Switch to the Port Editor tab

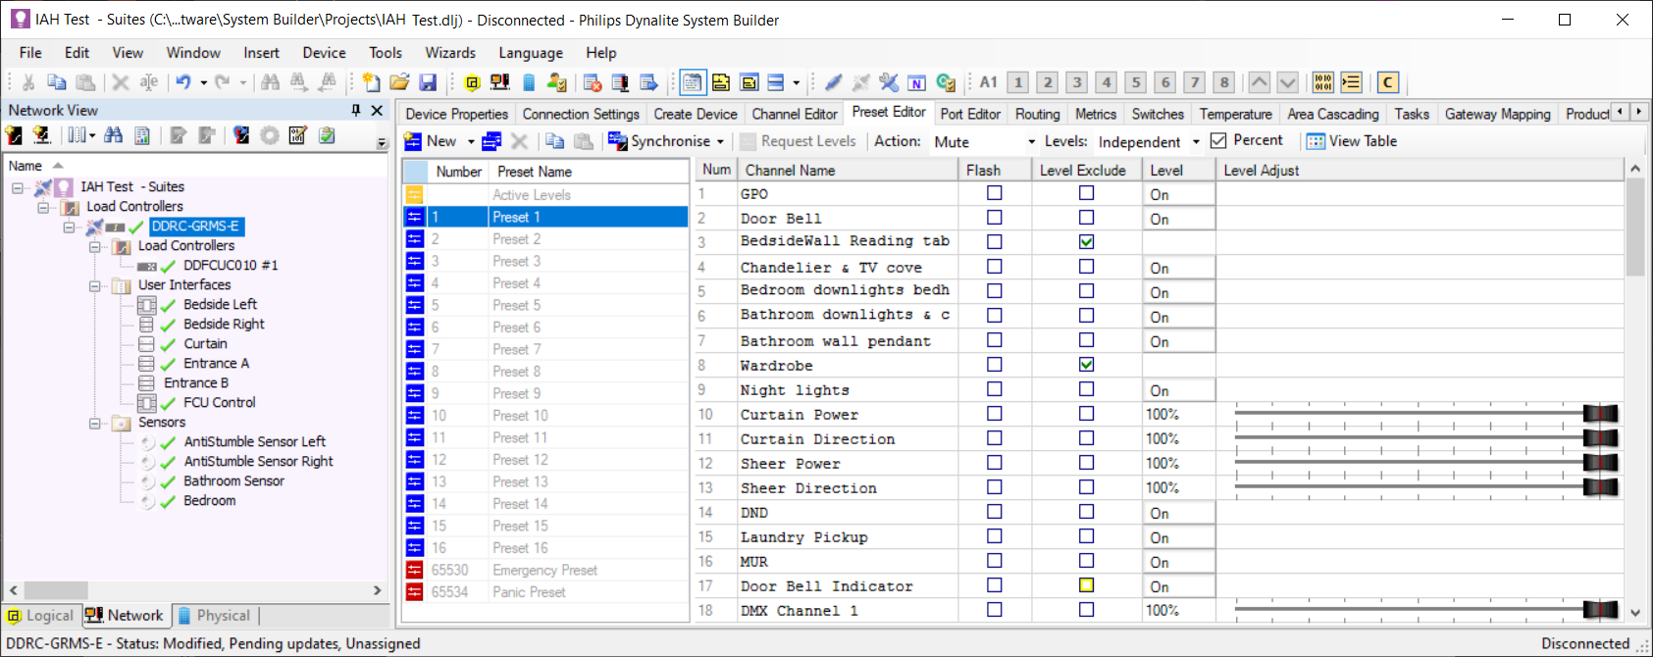(969, 114)
